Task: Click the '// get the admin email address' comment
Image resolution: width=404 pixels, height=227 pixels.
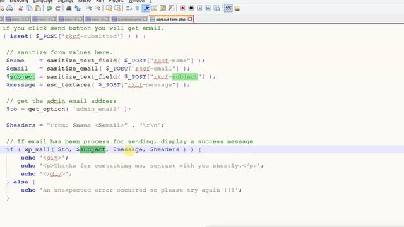Action: click(61, 101)
